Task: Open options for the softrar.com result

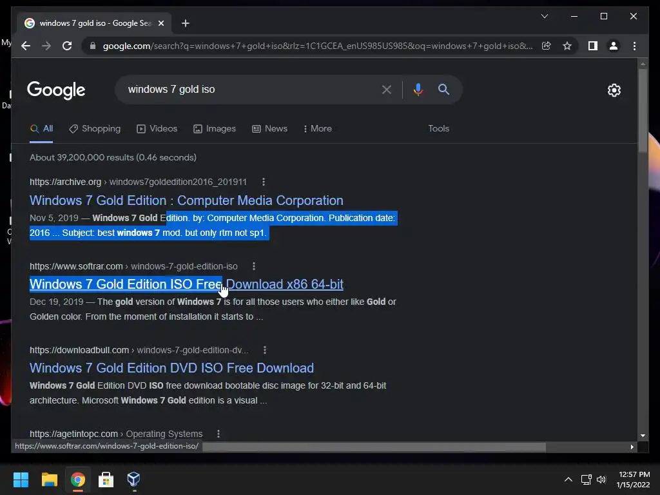Action: click(x=253, y=266)
